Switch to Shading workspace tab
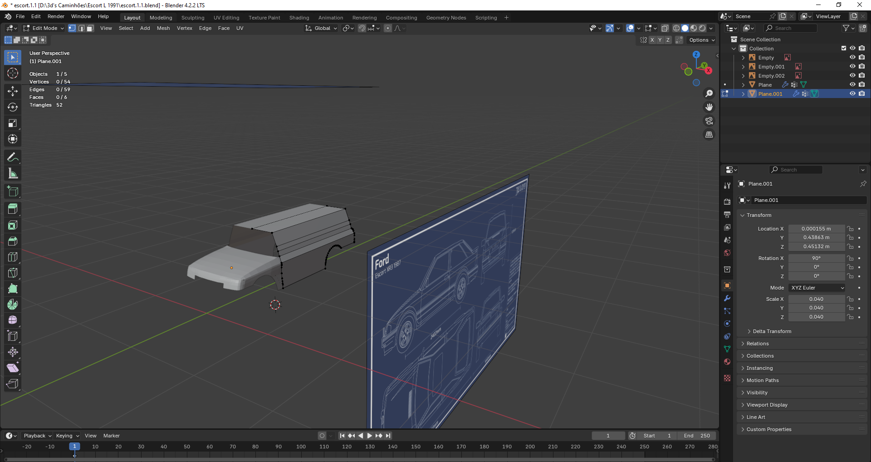871x462 pixels. [299, 18]
